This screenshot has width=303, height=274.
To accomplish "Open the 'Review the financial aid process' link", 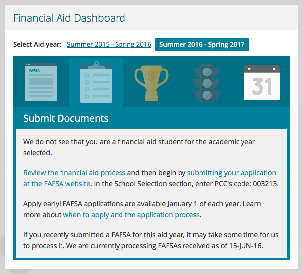I will click(74, 173).
